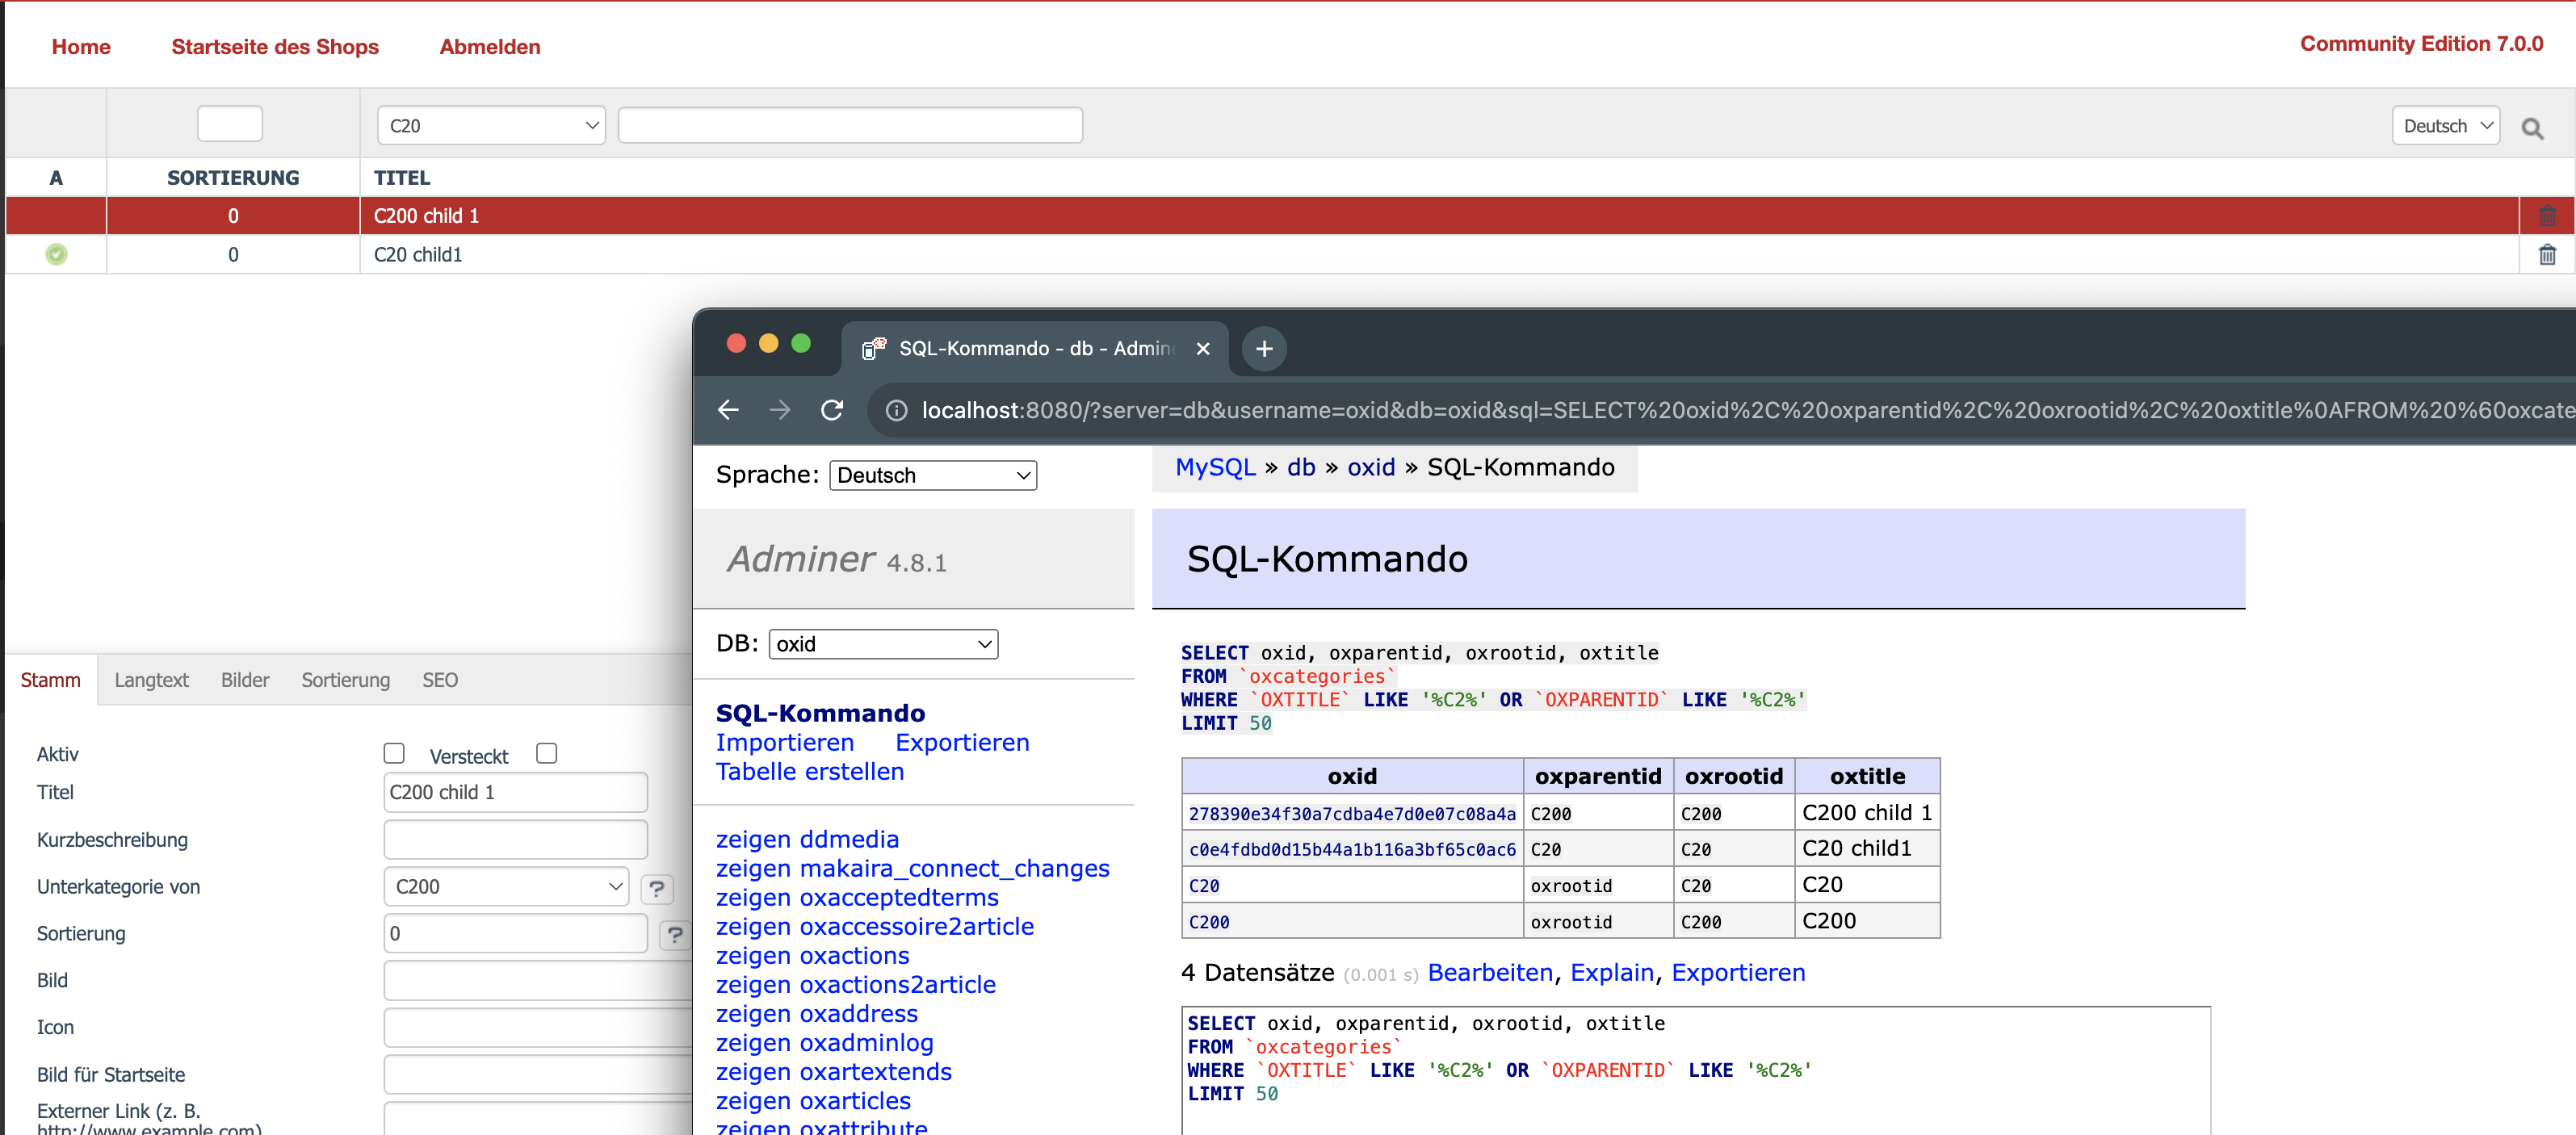Screen dimensions: 2576x1135
Task: Open a new browser tab
Action: (x=1264, y=348)
